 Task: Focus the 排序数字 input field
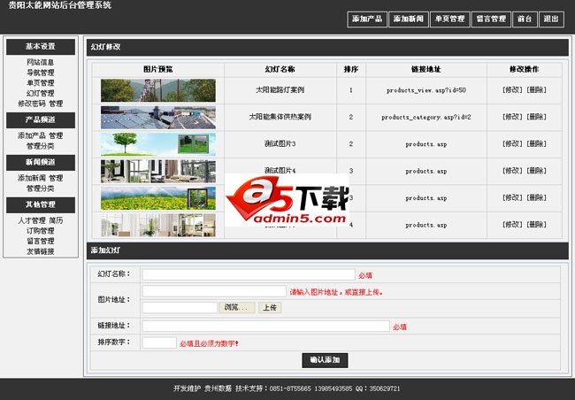[x=159, y=342]
